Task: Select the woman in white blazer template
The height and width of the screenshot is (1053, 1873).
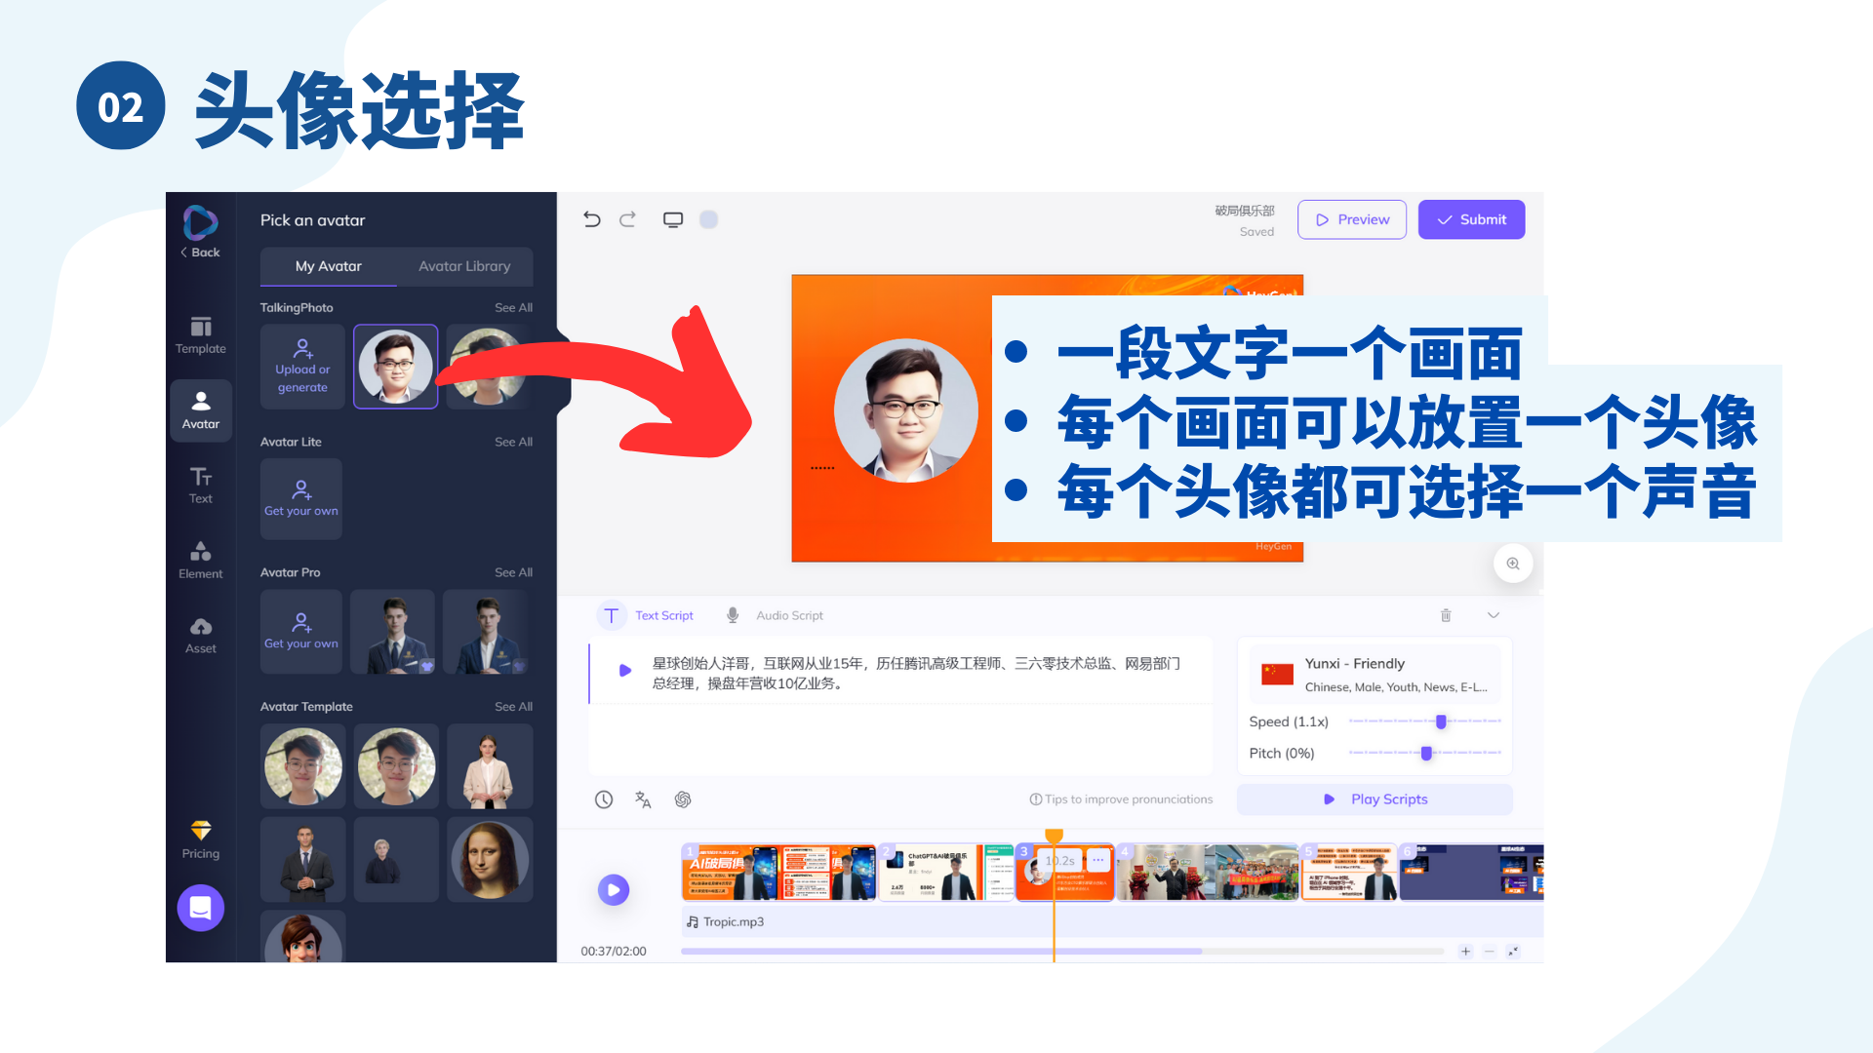Action: click(490, 766)
